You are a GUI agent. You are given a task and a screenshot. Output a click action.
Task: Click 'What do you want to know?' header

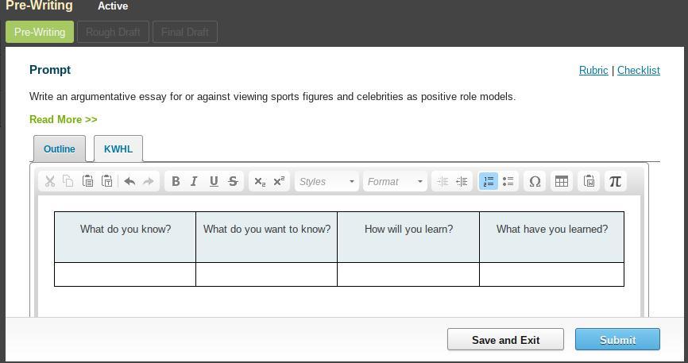266,237
